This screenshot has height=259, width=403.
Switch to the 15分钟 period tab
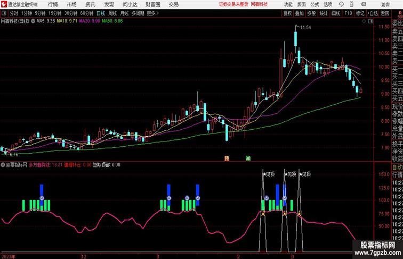point(55,13)
